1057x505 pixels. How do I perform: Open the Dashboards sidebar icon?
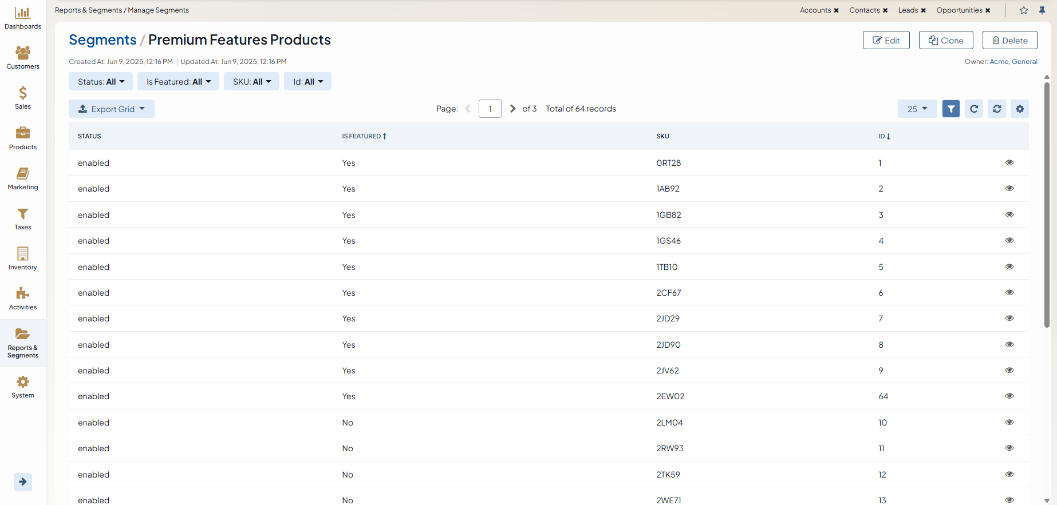click(23, 18)
